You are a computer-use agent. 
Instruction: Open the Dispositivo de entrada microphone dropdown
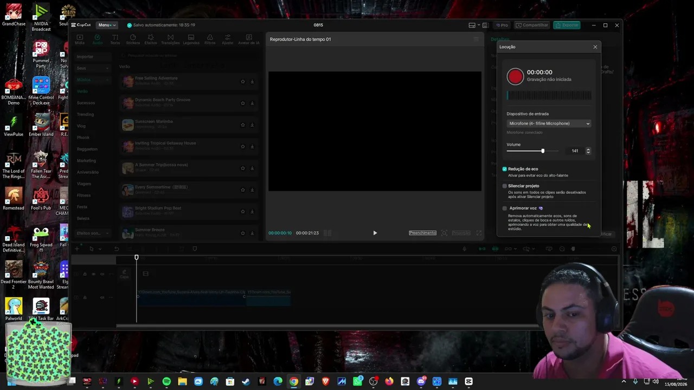tap(549, 123)
